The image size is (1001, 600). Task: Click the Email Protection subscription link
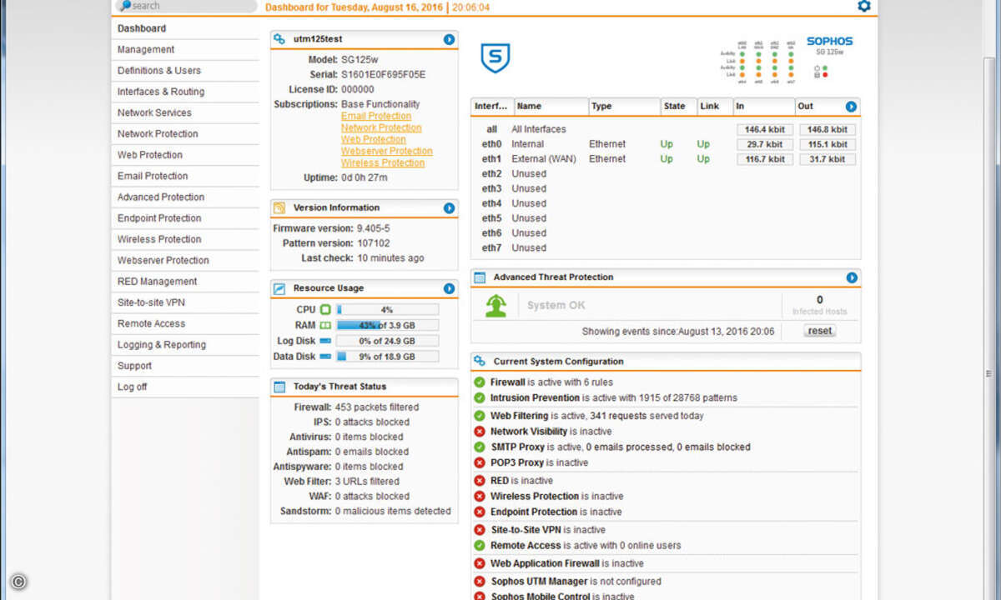[376, 117]
